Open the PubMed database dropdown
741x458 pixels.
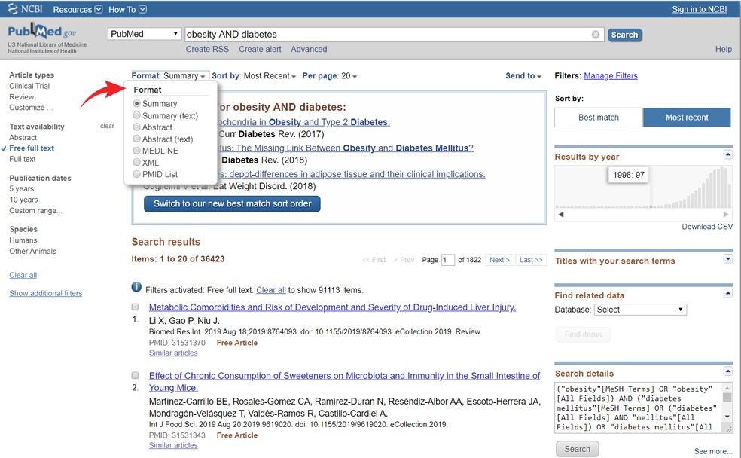143,33
